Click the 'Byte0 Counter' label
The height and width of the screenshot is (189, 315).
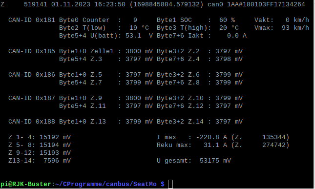[84, 20]
